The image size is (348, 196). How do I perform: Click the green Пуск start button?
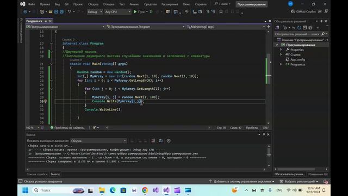tap(139, 12)
